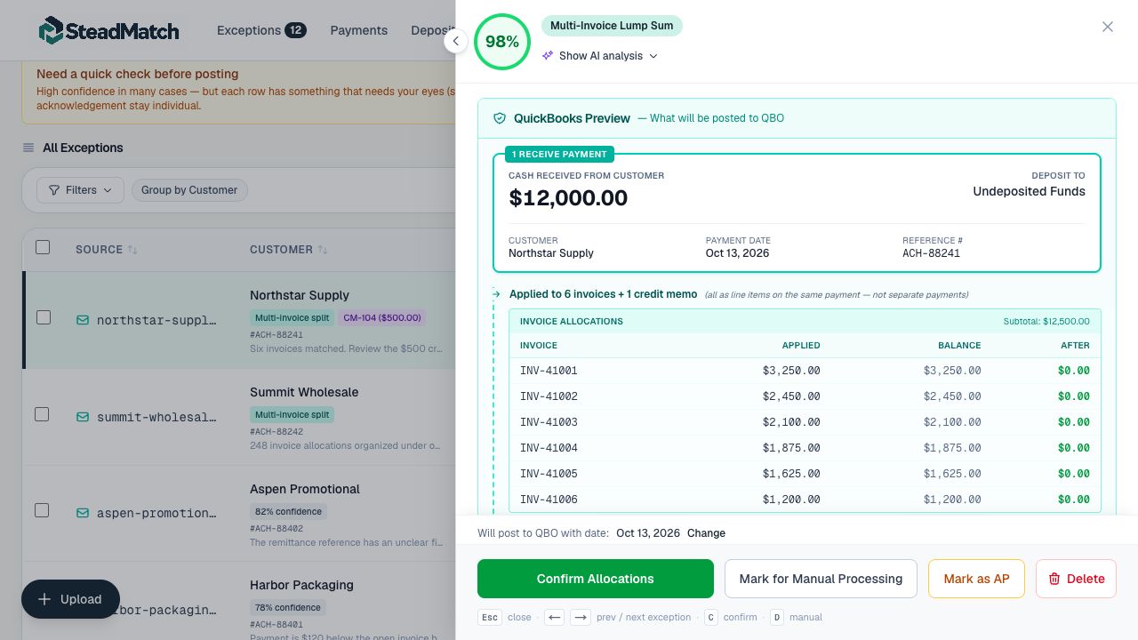1138x640 pixels.
Task: Click the envelope icon in the summit-wholesale row
Action: (83, 417)
